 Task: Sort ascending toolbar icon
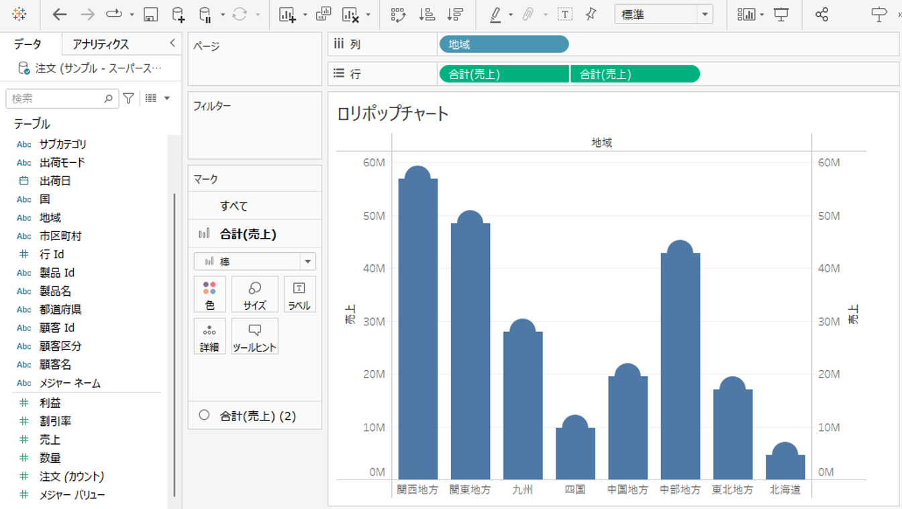click(x=427, y=14)
